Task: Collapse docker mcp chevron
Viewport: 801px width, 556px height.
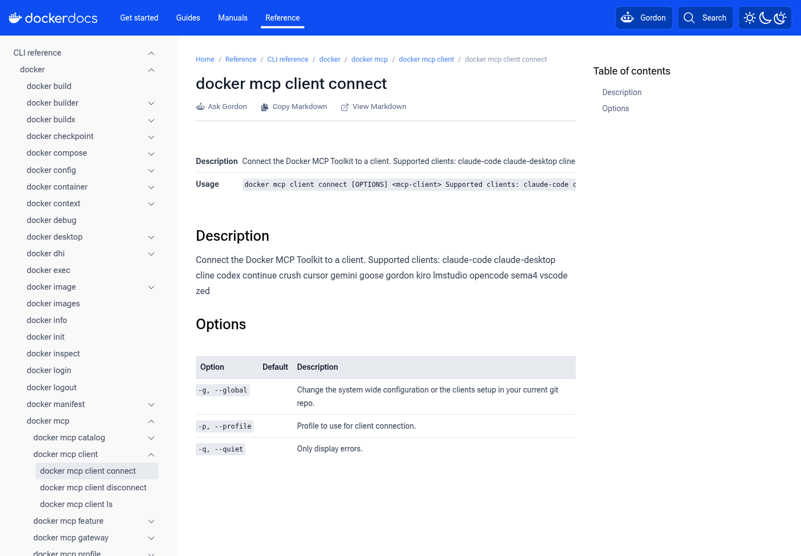Action: (151, 421)
